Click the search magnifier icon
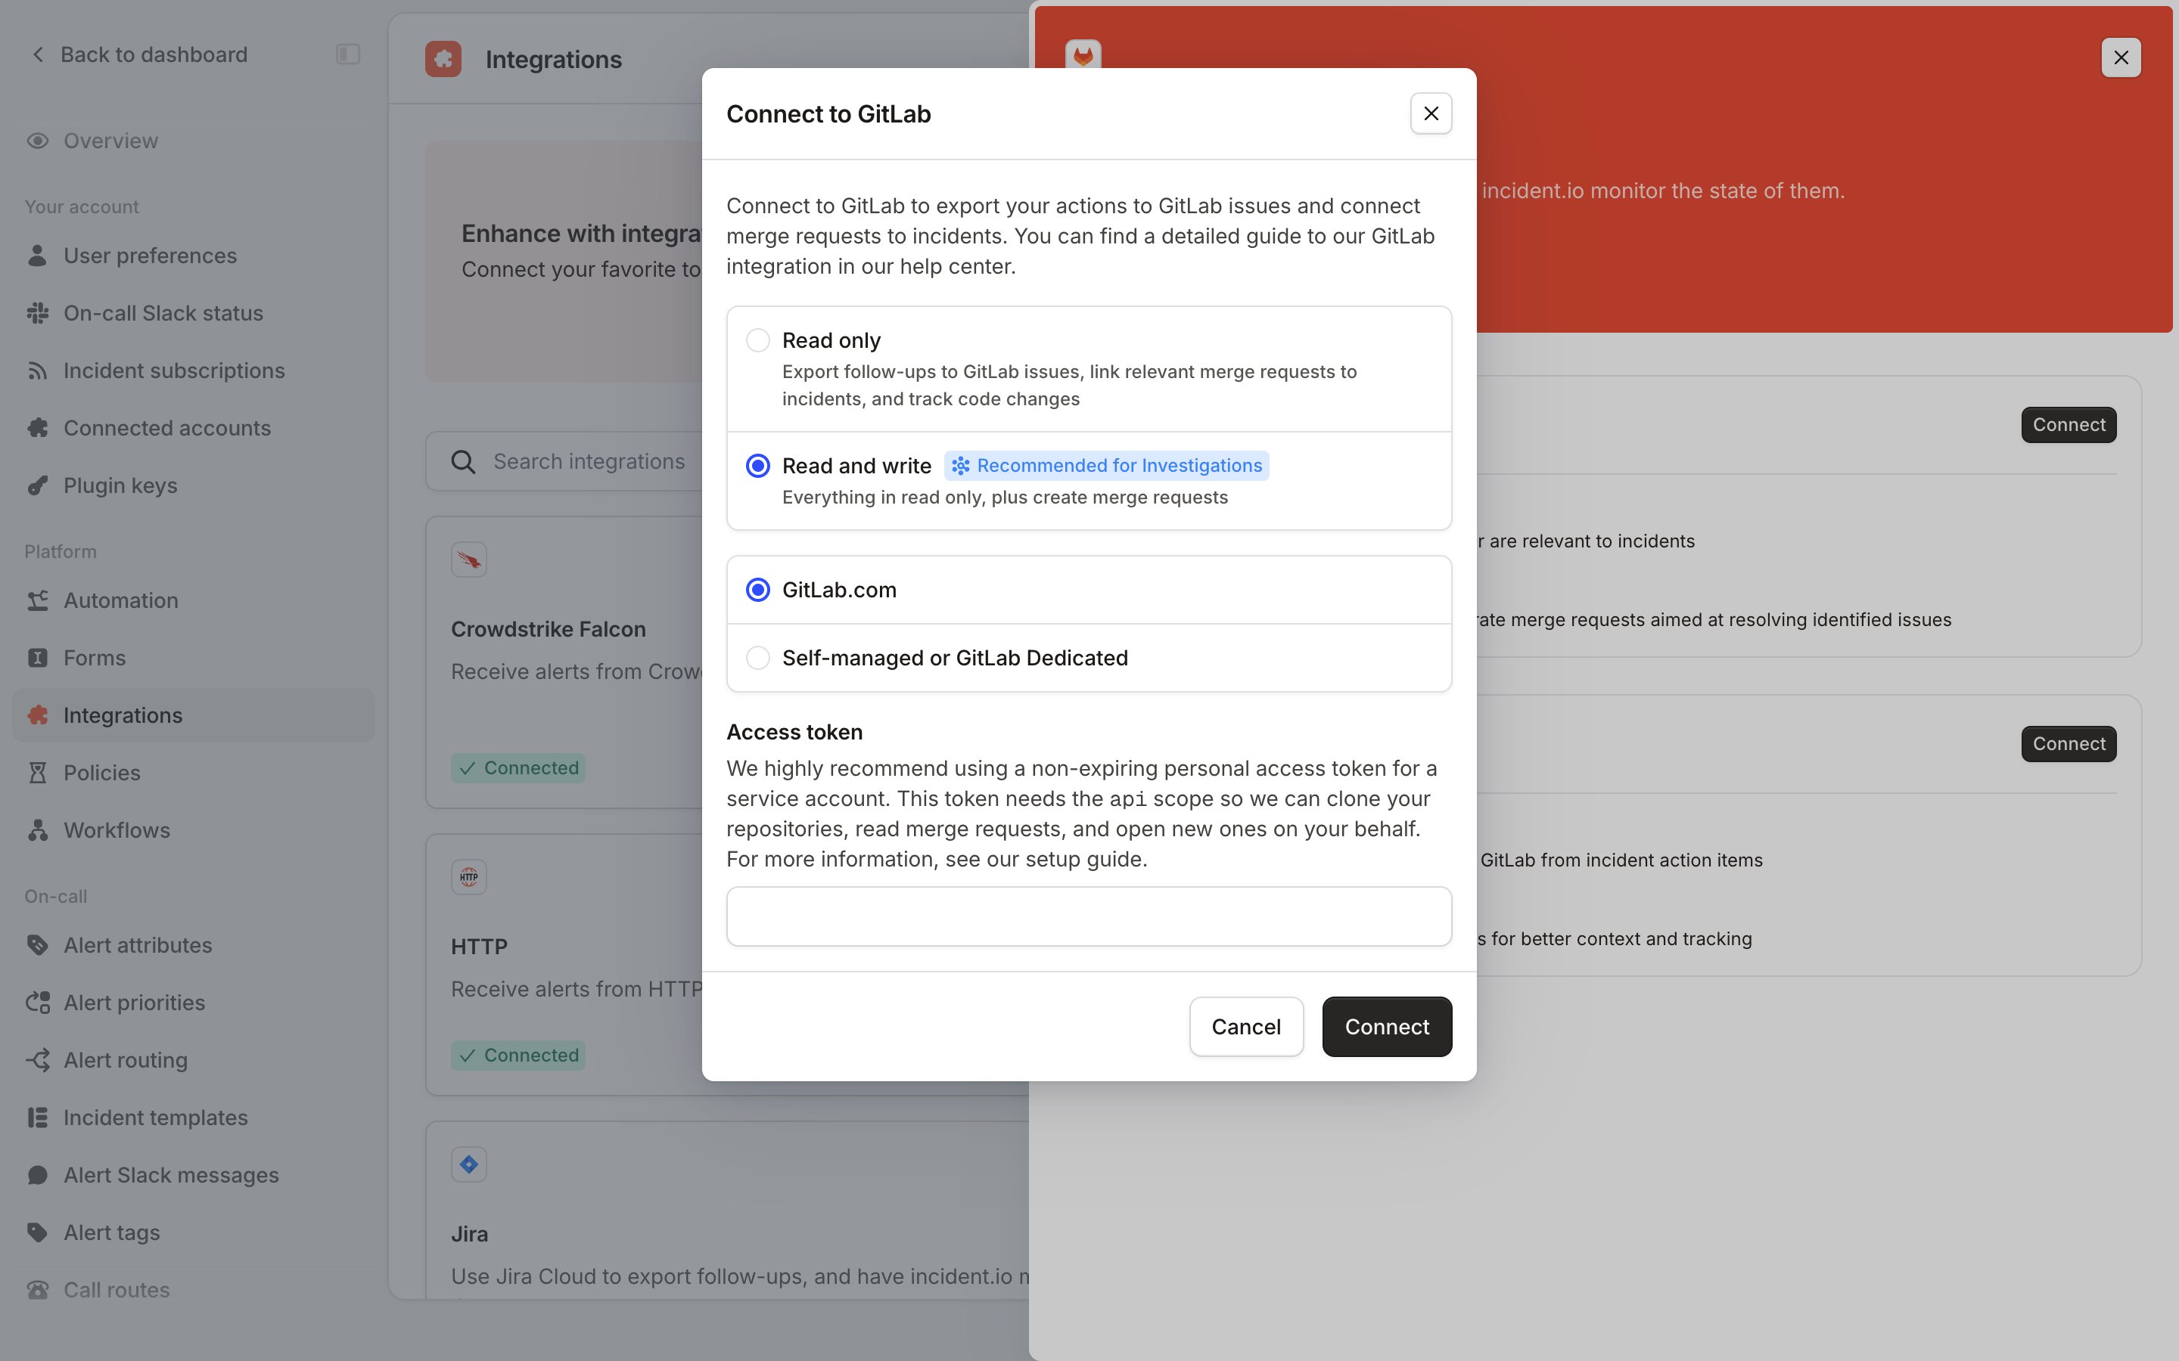The height and width of the screenshot is (1361, 2179). [x=464, y=462]
